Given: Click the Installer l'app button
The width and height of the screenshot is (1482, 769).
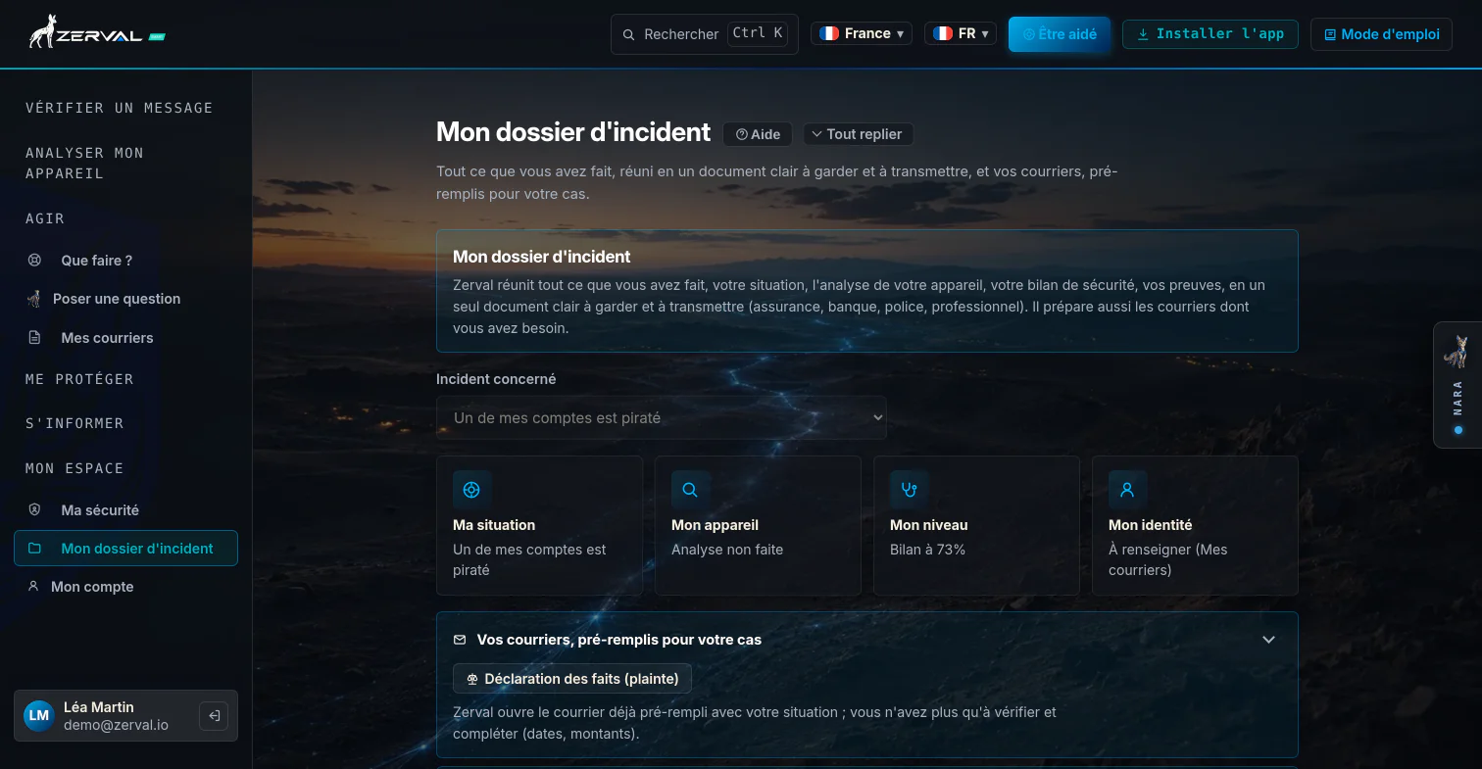Looking at the screenshot, I should (x=1210, y=34).
